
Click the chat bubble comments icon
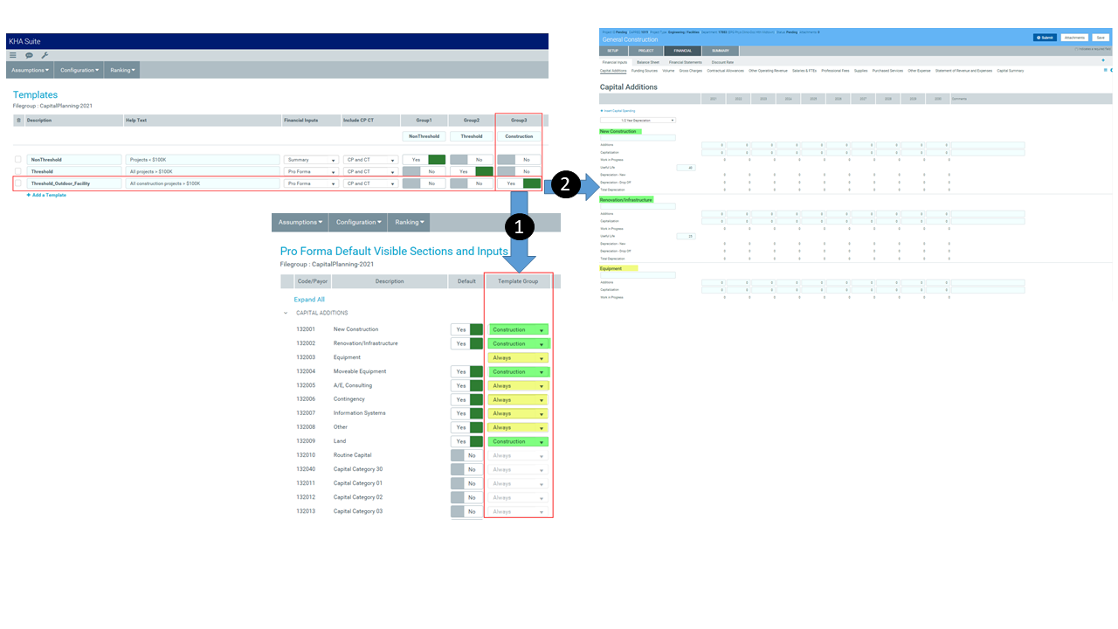(29, 55)
